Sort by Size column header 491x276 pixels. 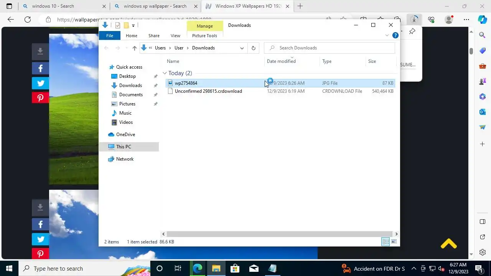(381, 61)
